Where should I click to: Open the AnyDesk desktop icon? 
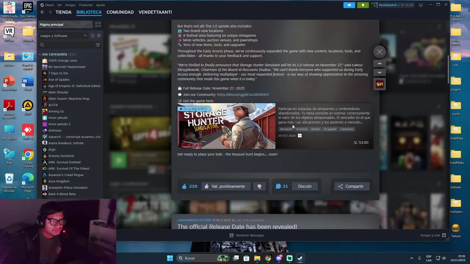click(28, 132)
